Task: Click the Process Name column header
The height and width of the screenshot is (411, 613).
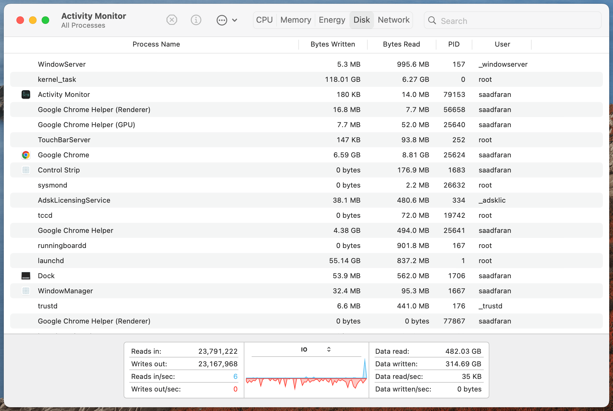Action: tap(156, 44)
